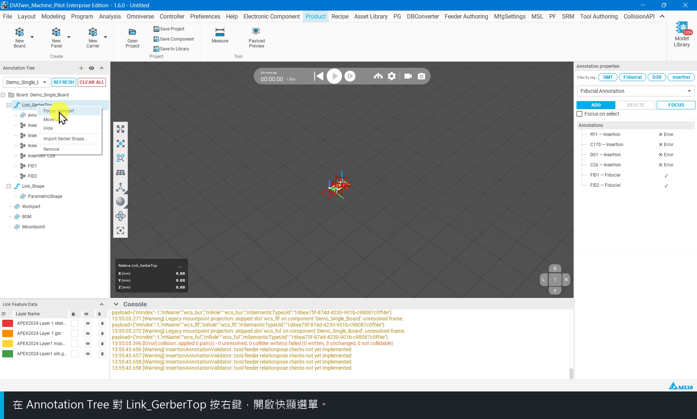Click the coordinate axes gizmo icon

pyautogui.click(x=121, y=187)
